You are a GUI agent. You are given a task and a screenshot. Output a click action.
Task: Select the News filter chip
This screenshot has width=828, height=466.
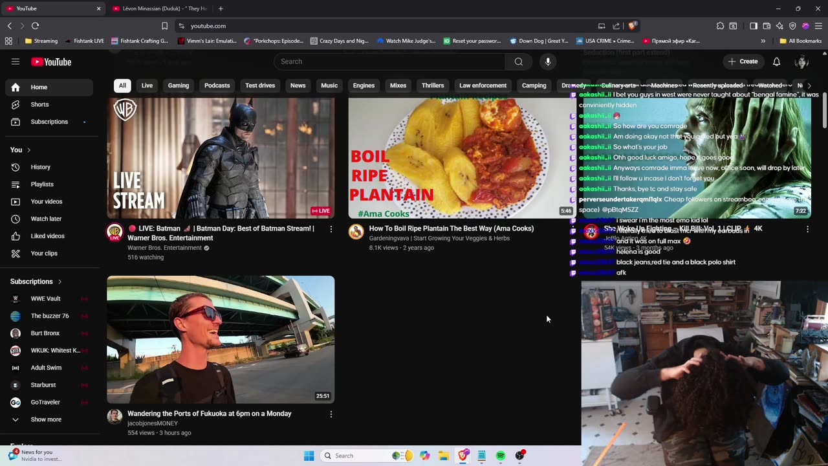point(298,85)
